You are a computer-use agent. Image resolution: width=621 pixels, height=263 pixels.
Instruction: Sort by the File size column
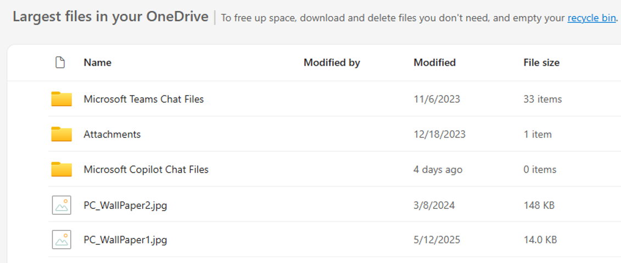[541, 62]
